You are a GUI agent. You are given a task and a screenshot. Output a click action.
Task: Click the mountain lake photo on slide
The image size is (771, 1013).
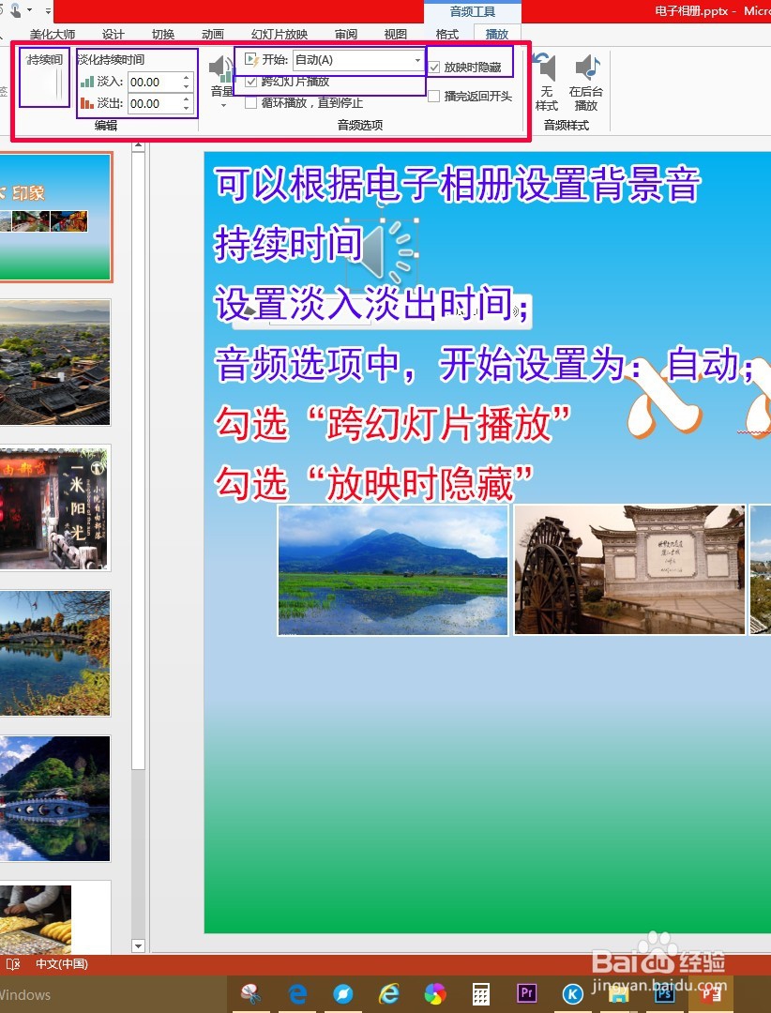point(393,570)
